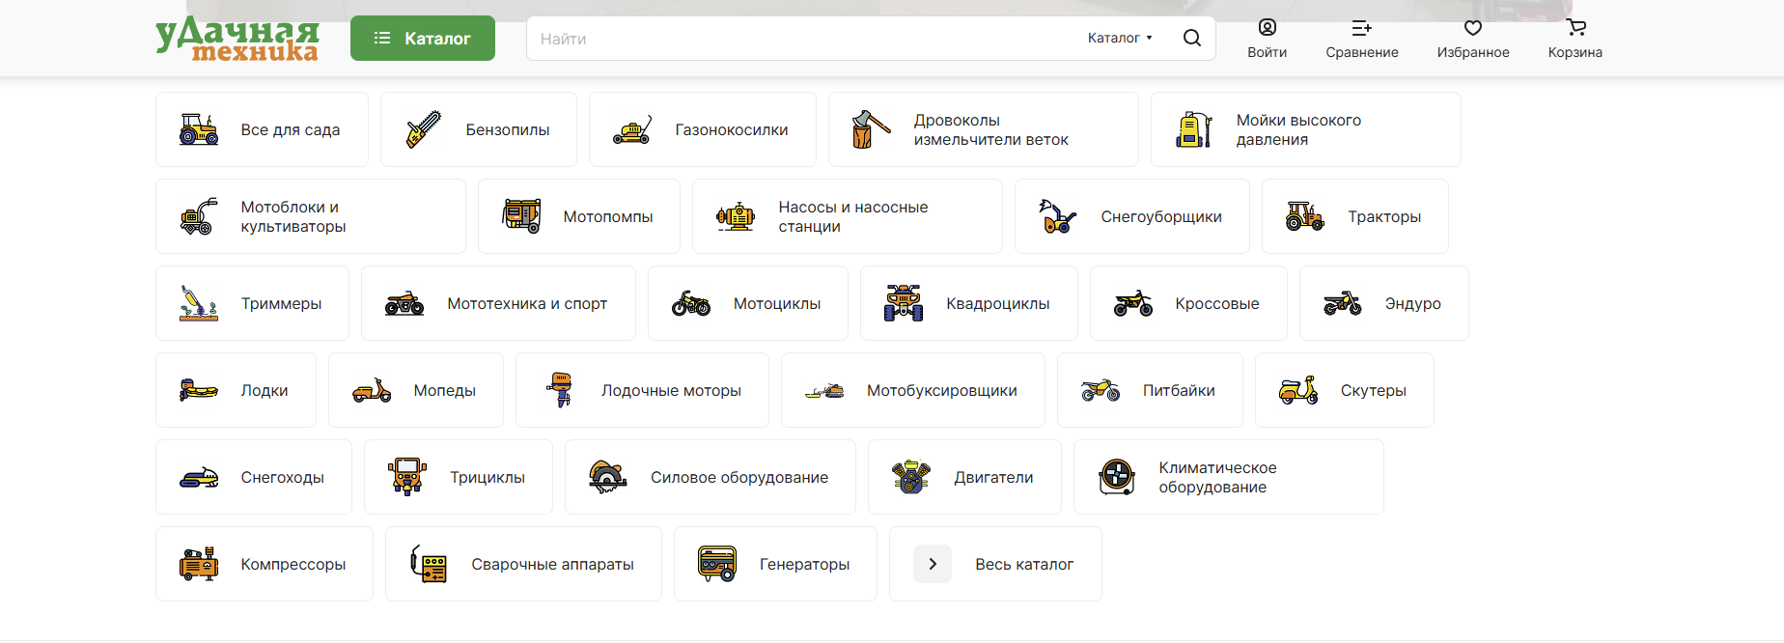Click the Насосы и насосные станции icon

736,216
